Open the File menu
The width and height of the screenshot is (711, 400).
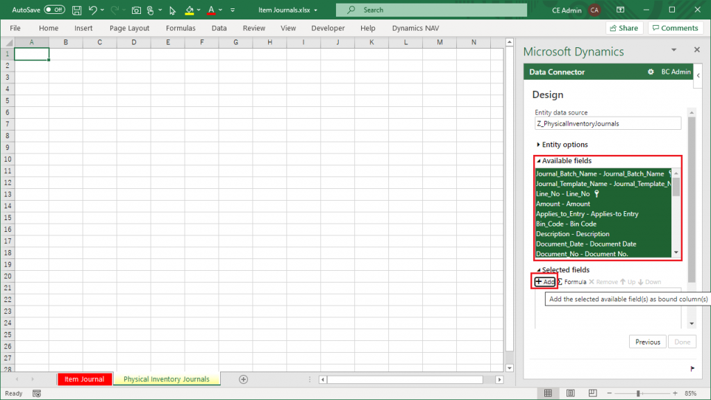15,28
